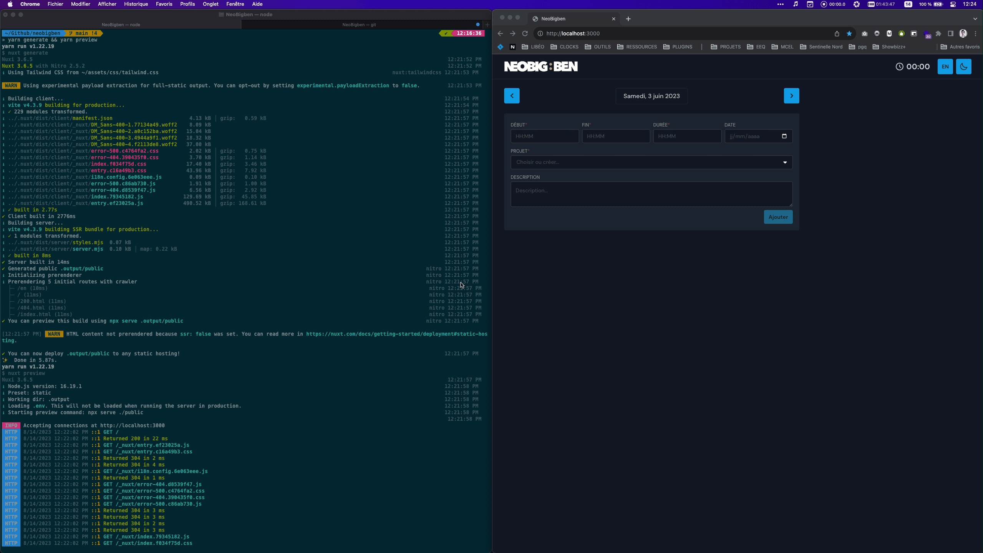Open the green thumbs-up extension

901,34
